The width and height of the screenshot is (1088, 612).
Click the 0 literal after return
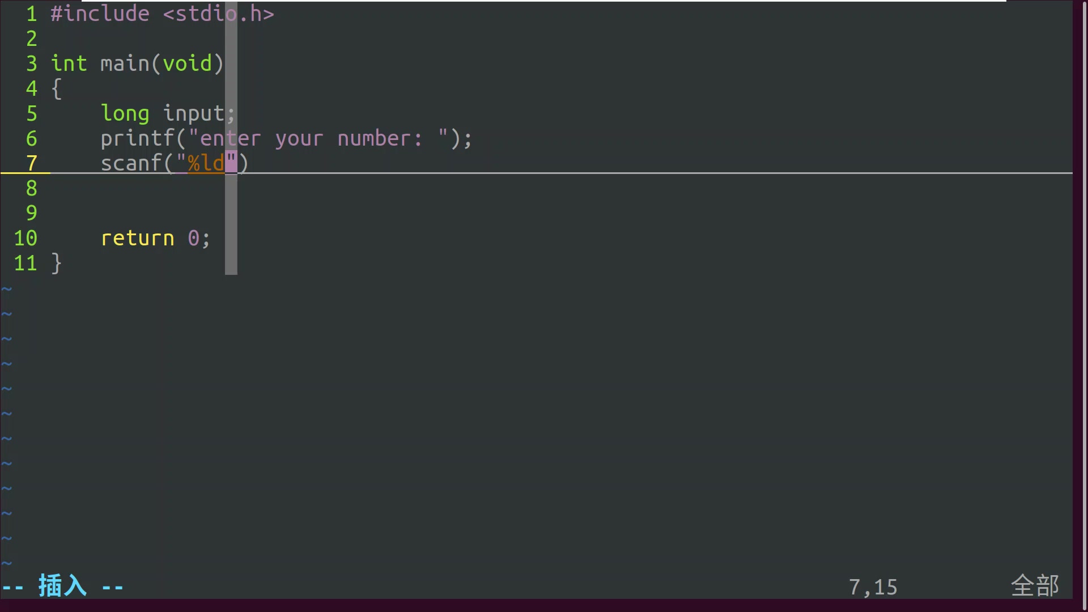pos(194,238)
